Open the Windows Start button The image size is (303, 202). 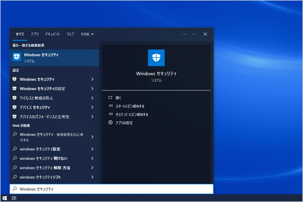(x=5, y=198)
